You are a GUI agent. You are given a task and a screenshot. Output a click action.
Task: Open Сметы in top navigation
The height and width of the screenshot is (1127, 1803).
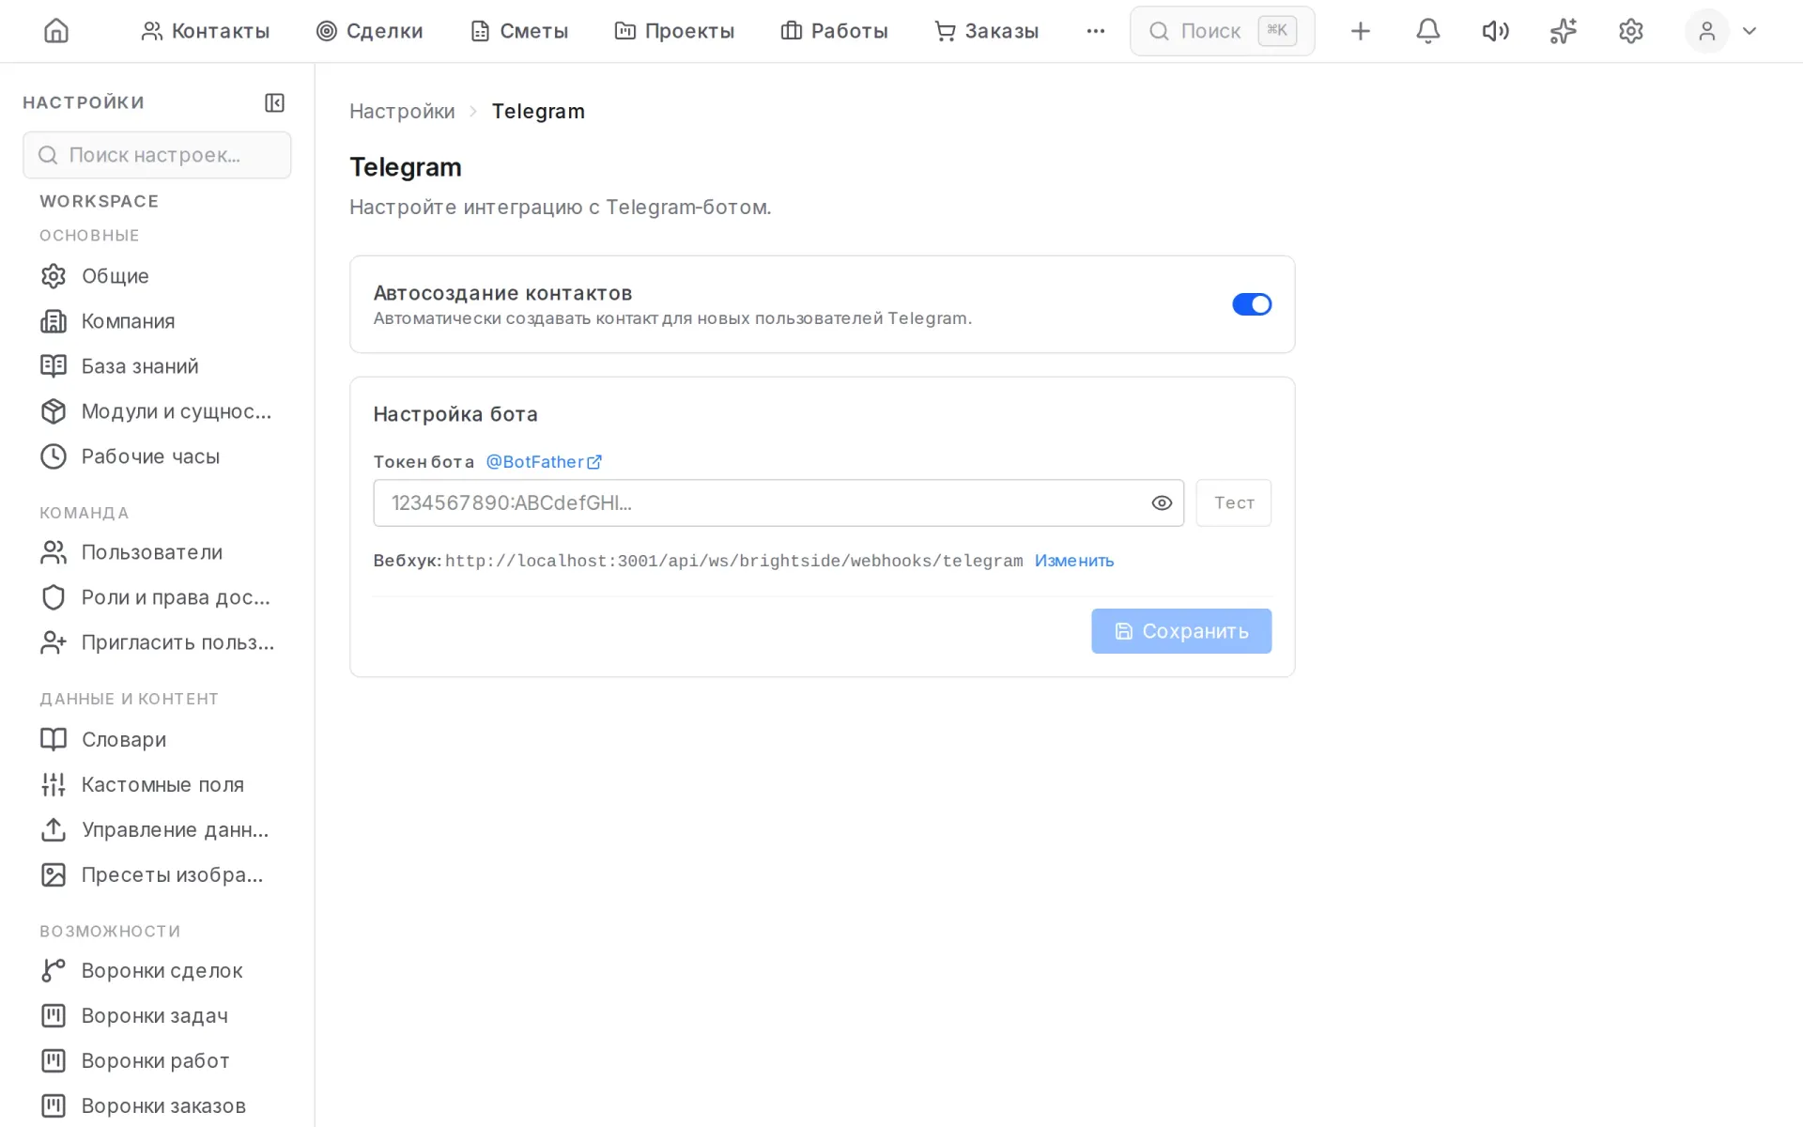click(518, 31)
